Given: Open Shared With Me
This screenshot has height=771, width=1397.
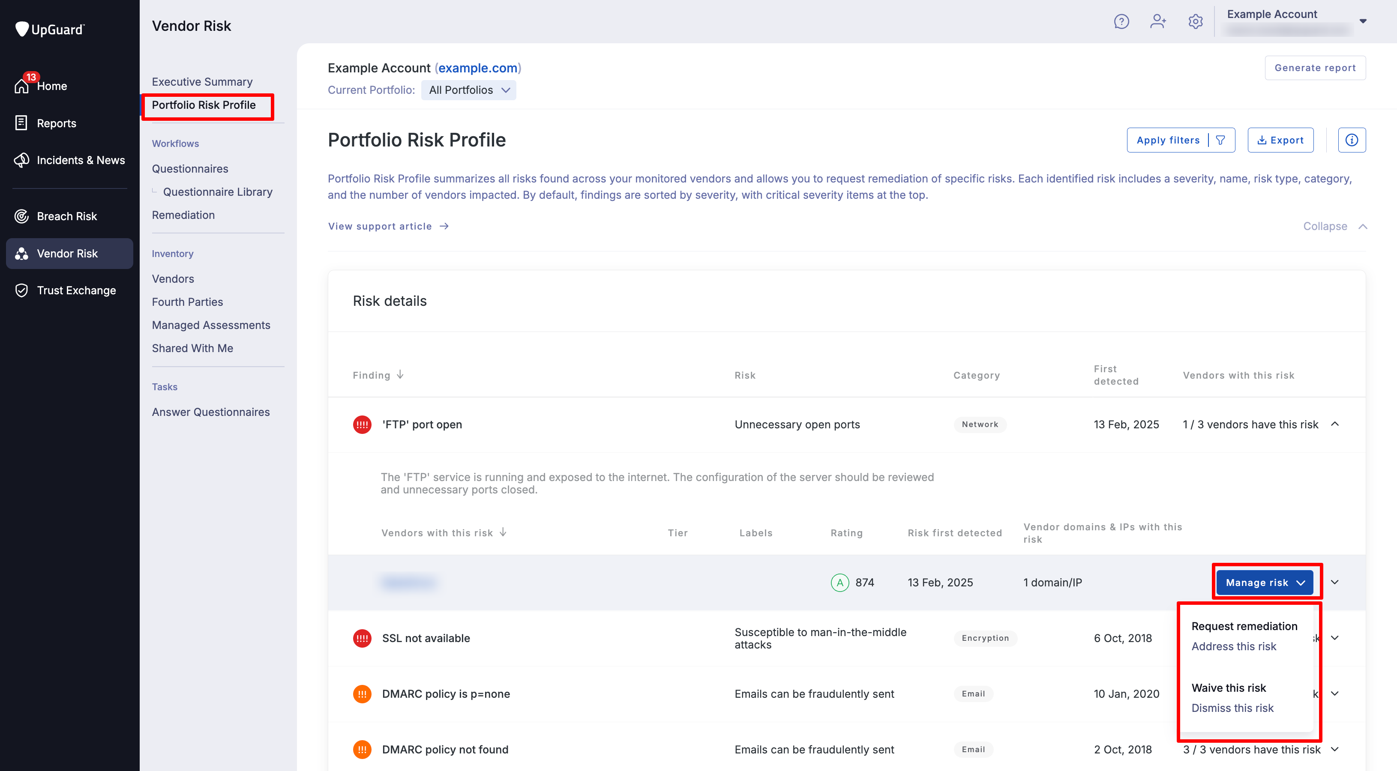Looking at the screenshot, I should tap(192, 349).
